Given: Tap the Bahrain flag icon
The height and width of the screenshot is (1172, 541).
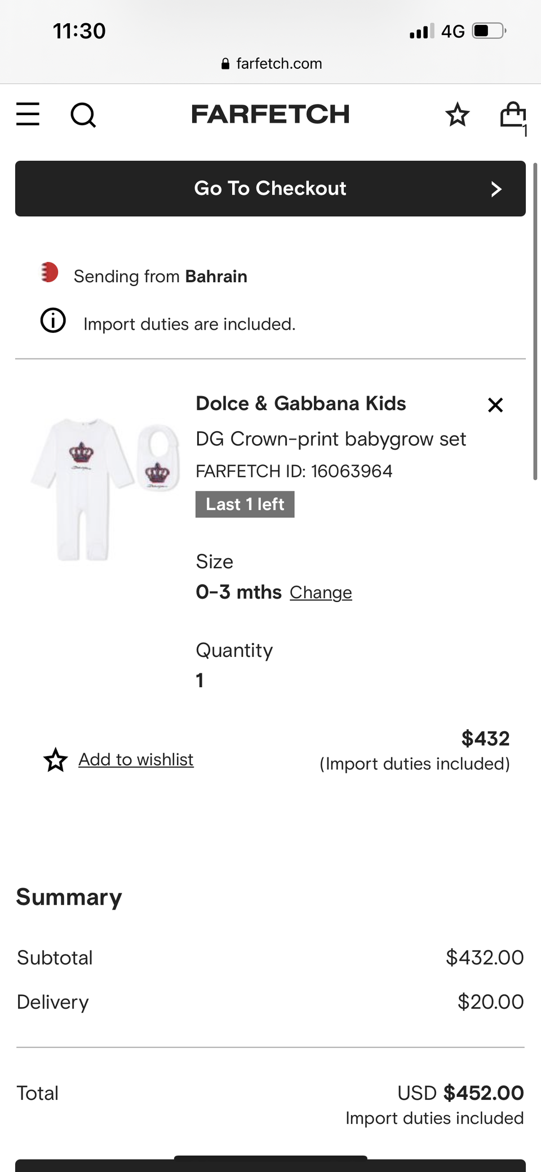Looking at the screenshot, I should coord(50,273).
